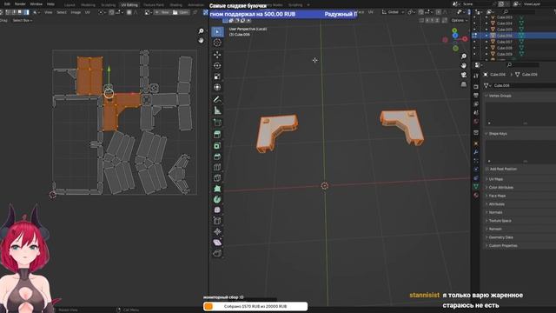Open the Tool properties tab
The height and width of the screenshot is (313, 556).
pyautogui.click(x=476, y=76)
